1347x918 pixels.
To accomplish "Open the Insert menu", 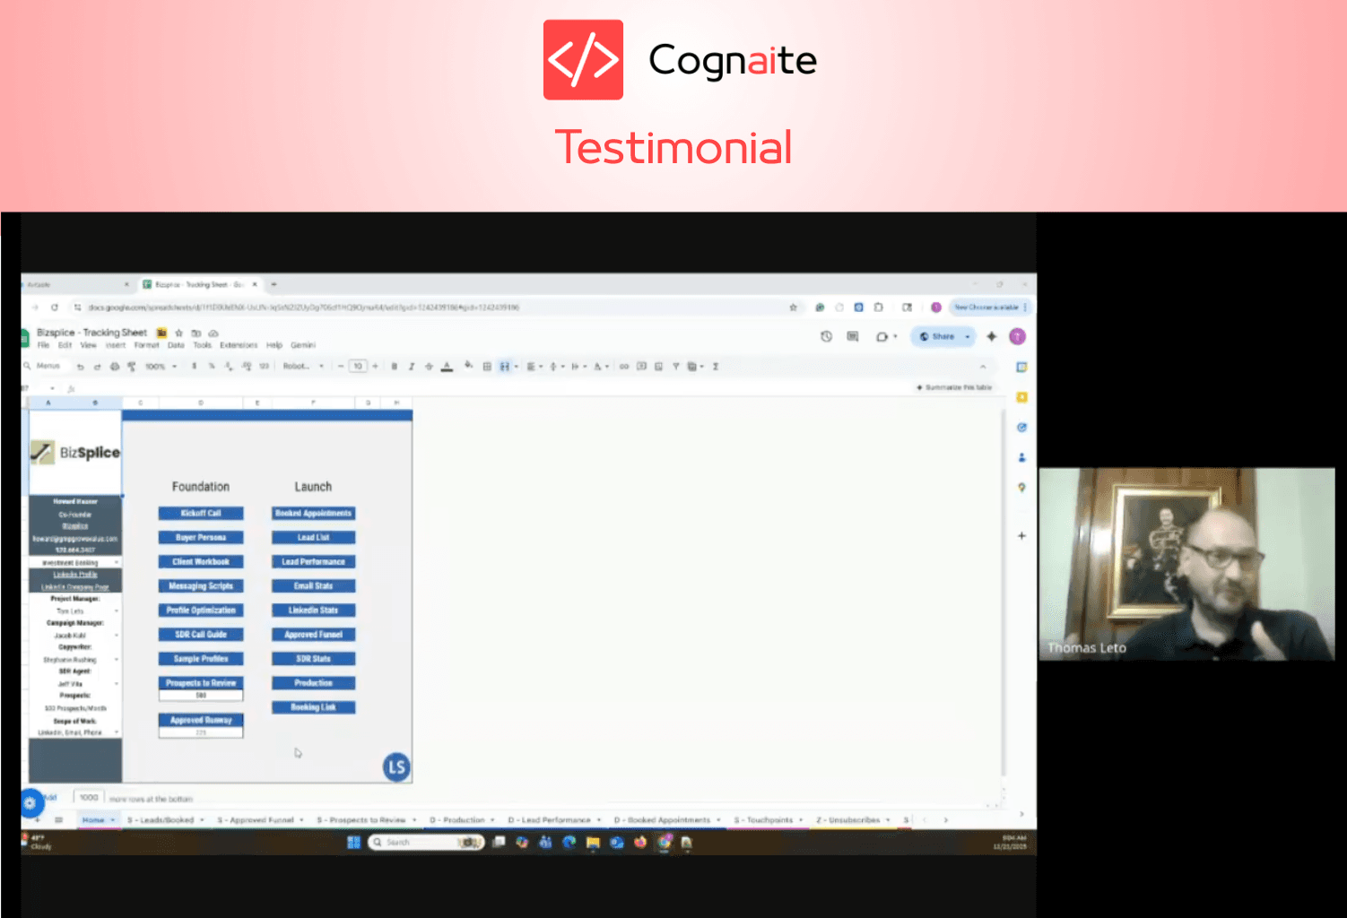I will point(116,345).
